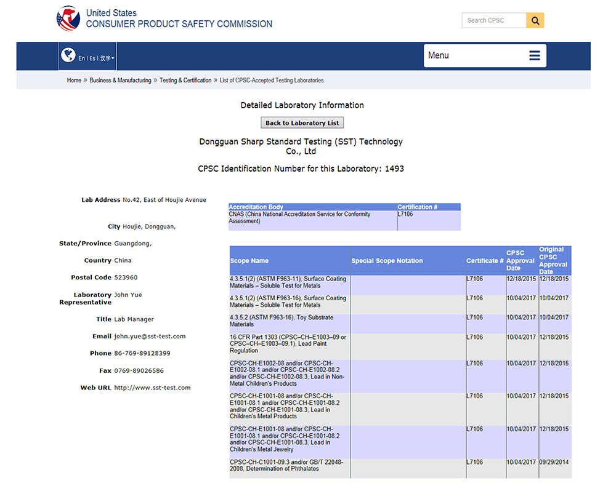Click the United States Consumer Product Safety Commission title
616x483 pixels.
(x=179, y=18)
